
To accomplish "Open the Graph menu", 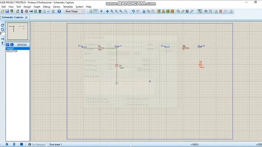I will pos(37,7).
